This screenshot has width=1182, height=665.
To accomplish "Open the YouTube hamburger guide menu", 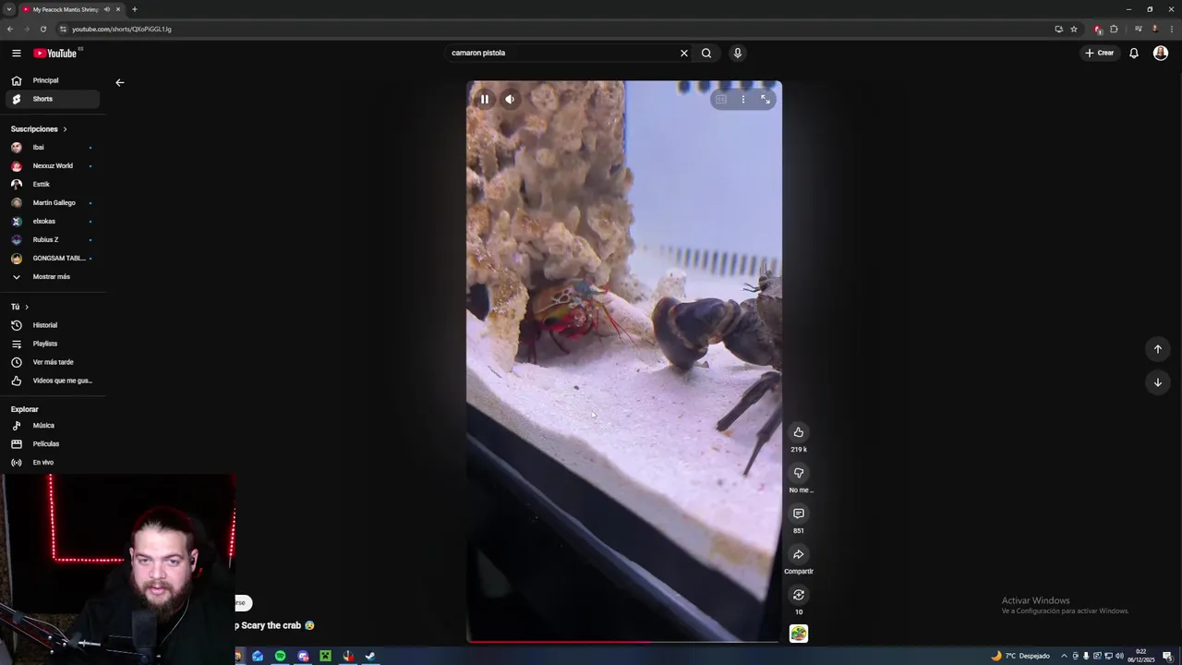I will [16, 53].
